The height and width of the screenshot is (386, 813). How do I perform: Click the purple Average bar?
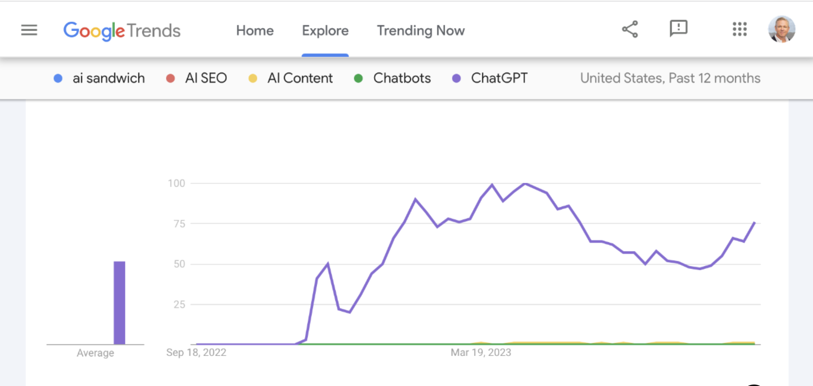119,303
